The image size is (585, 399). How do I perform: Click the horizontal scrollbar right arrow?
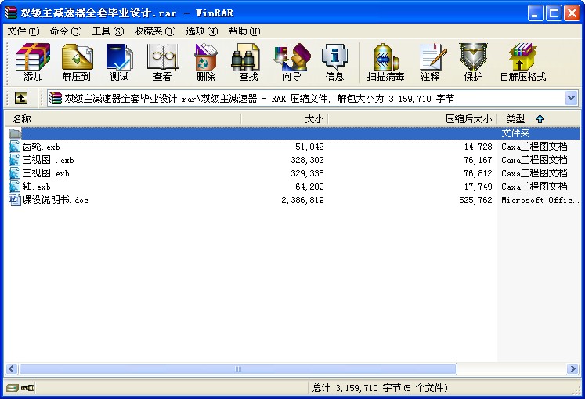click(x=572, y=368)
